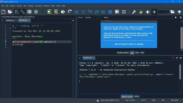Step into function debug icon
Viewport: 183px width, 103px height.
pyautogui.click(x=90, y=11)
